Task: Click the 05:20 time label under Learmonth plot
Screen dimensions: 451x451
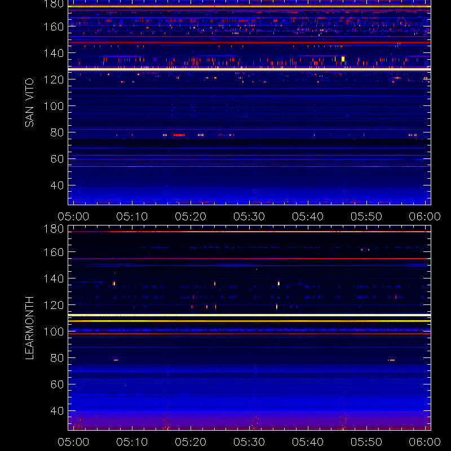Action: (191, 442)
